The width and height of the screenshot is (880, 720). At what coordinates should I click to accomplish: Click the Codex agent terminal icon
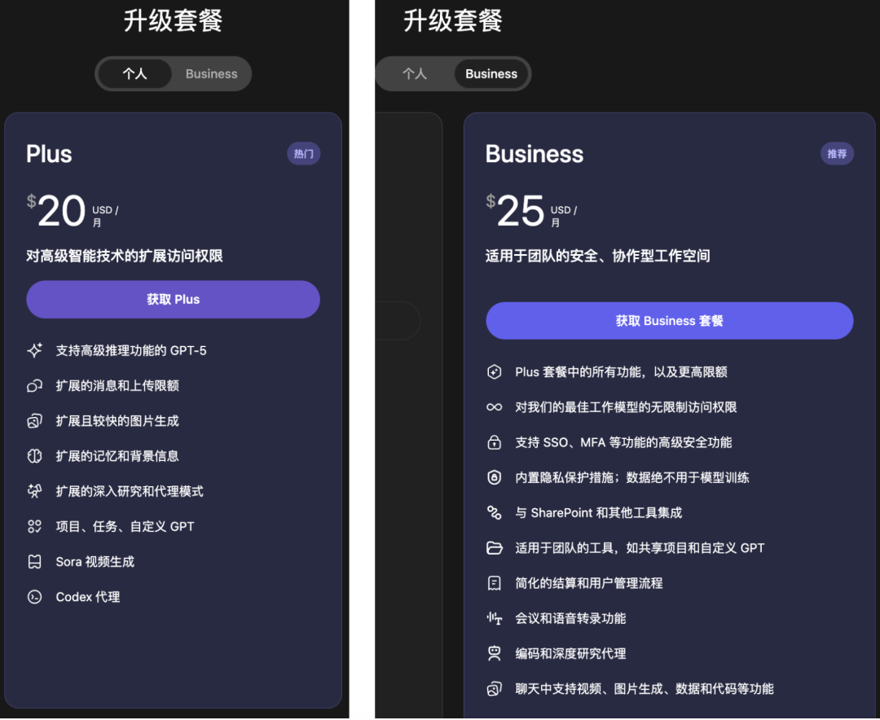coord(35,597)
